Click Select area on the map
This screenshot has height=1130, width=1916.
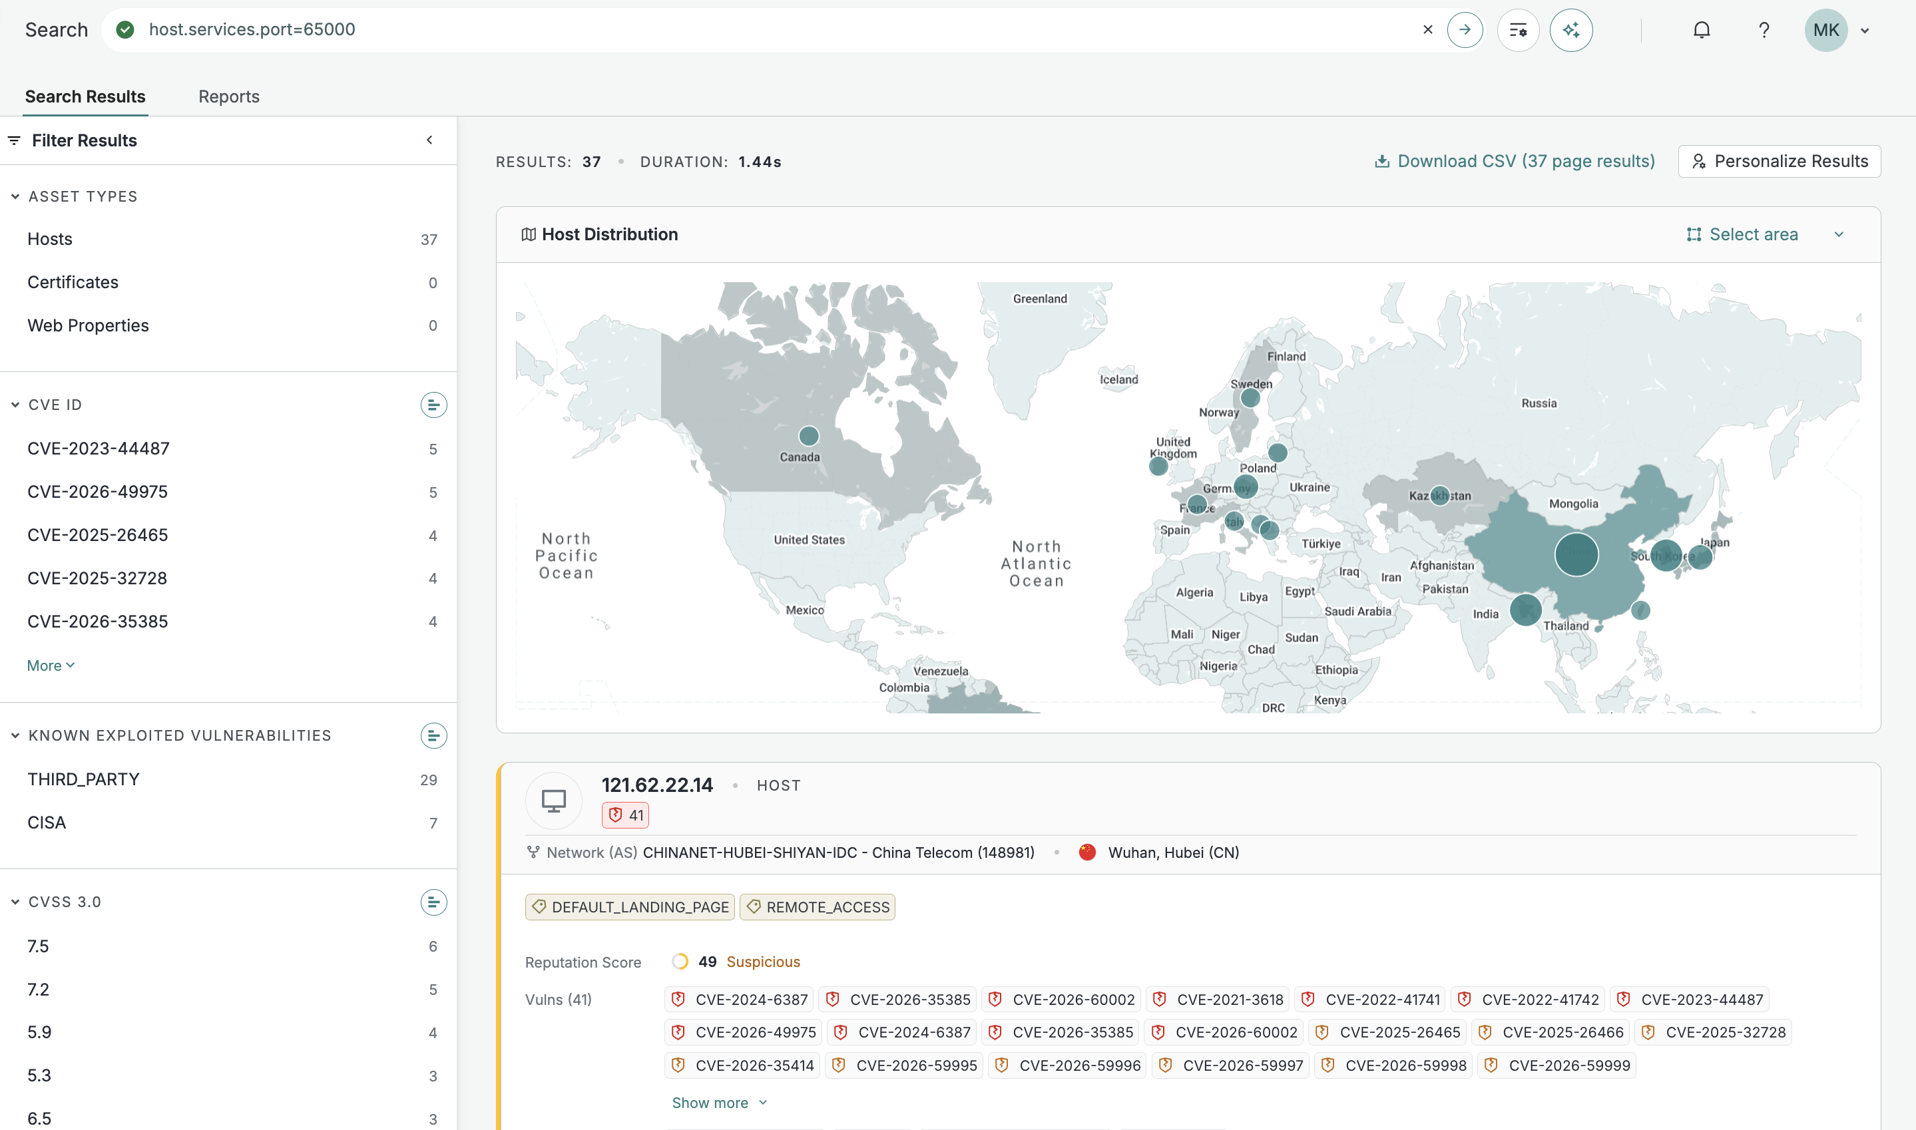1742,234
